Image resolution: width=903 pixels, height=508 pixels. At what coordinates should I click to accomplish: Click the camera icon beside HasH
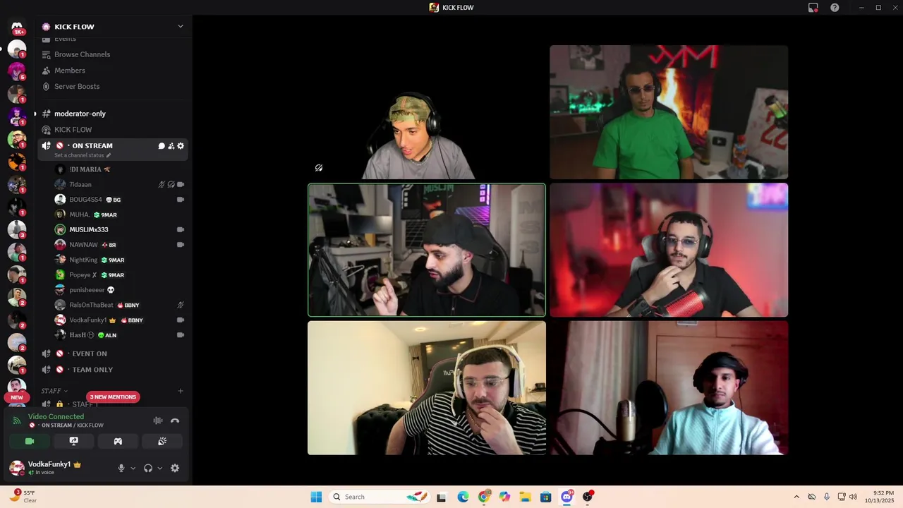(x=181, y=335)
